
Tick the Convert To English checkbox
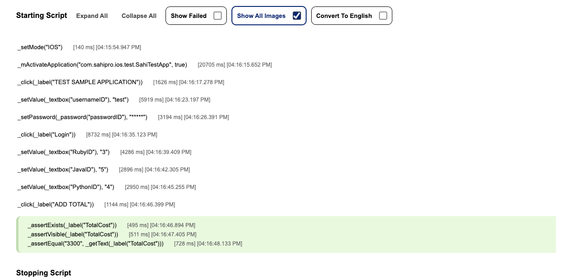click(383, 16)
